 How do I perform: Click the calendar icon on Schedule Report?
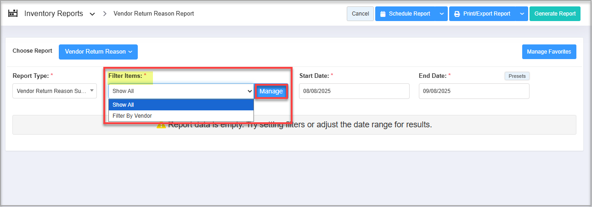383,14
